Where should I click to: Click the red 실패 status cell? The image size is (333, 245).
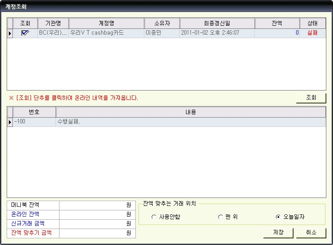(x=313, y=33)
